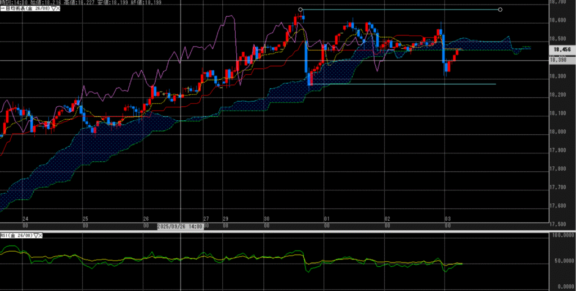Viewport: 576px width, 291px height.
Task: Select the right handle of the resistance line
Action: pos(500,10)
